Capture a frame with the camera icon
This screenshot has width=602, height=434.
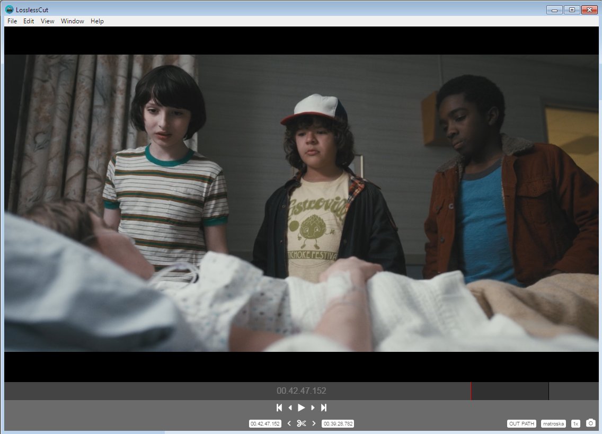click(x=591, y=423)
